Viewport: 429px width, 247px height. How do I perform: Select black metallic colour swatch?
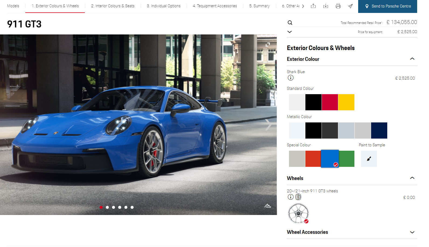(313, 130)
